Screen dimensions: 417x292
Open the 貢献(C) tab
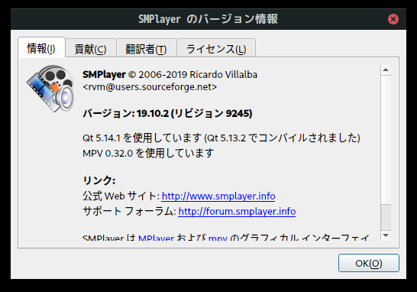(91, 48)
